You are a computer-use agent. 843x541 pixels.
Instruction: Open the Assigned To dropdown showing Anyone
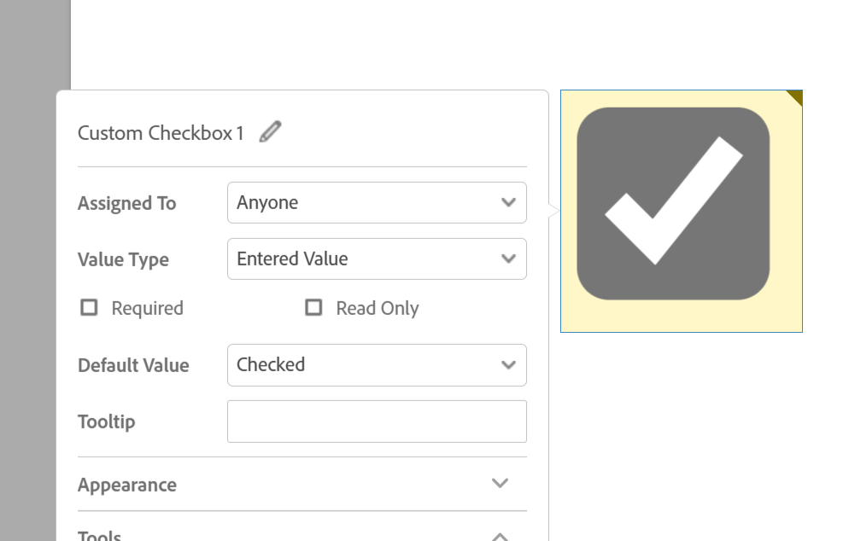(x=377, y=202)
